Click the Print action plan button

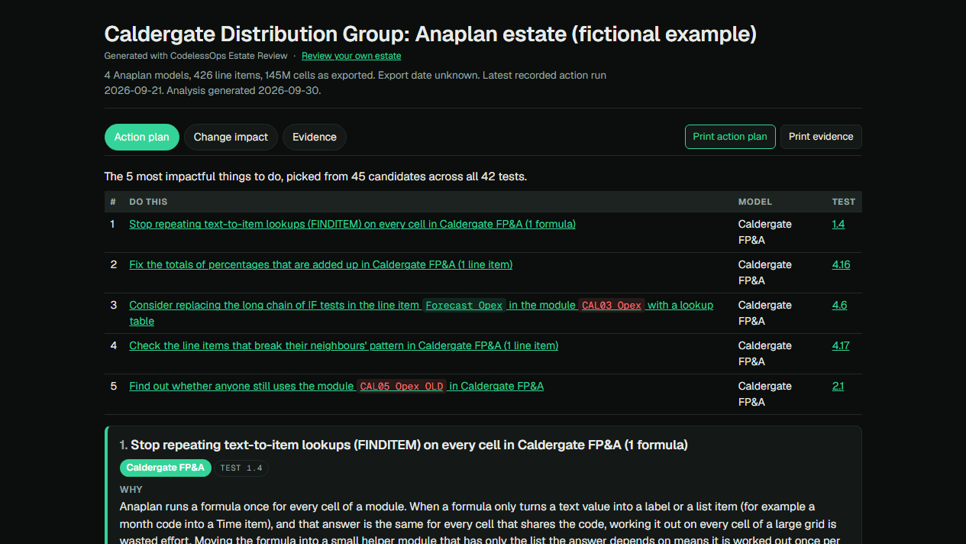coord(730,137)
